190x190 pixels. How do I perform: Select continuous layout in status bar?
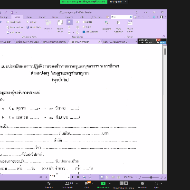pos(107,177)
